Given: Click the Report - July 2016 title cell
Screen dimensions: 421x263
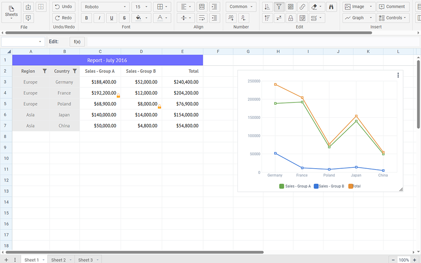Looking at the screenshot, I should [x=107, y=60].
